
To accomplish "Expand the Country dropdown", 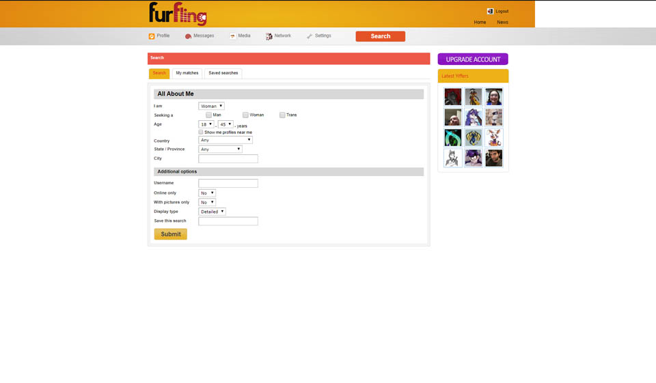I will click(x=225, y=140).
